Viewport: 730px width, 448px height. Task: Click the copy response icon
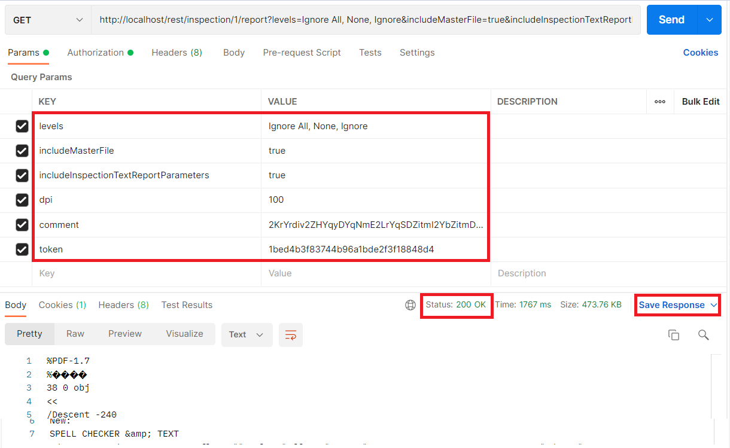[x=673, y=335]
